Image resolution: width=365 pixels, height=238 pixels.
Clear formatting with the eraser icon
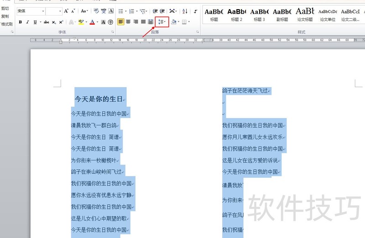pyautogui.click(x=96, y=11)
